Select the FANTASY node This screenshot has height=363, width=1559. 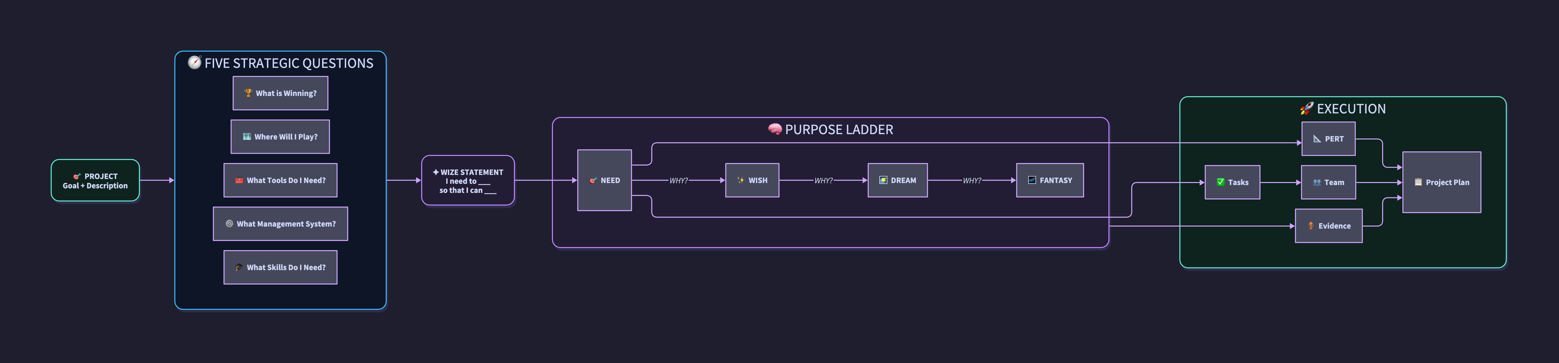pyautogui.click(x=1050, y=180)
